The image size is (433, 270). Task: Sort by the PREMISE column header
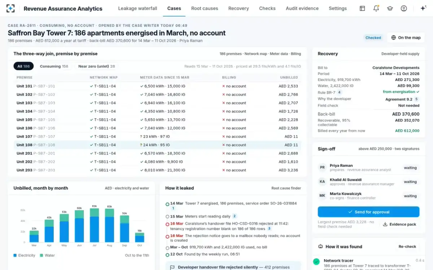(x=25, y=77)
